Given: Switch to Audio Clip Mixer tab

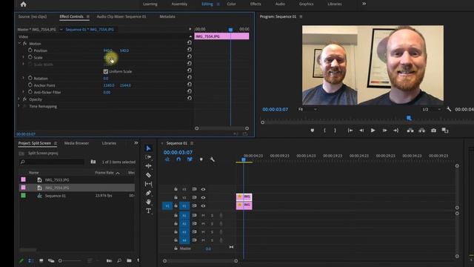Looking at the screenshot, I should pos(121,16).
